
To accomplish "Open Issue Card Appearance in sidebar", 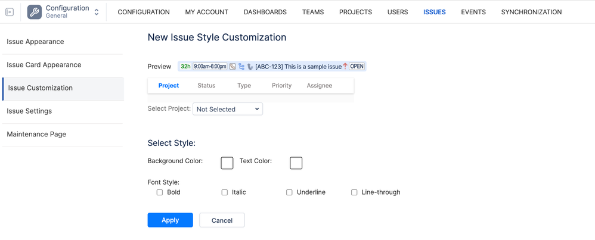I will tap(44, 65).
